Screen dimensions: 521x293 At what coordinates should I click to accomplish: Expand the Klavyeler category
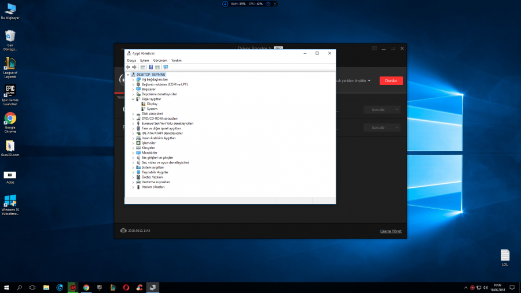click(133, 148)
